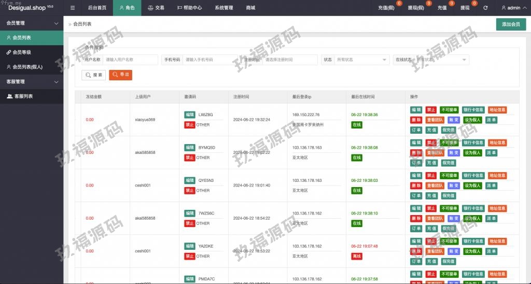Click the refresh icon in top bar

[x=485, y=8]
